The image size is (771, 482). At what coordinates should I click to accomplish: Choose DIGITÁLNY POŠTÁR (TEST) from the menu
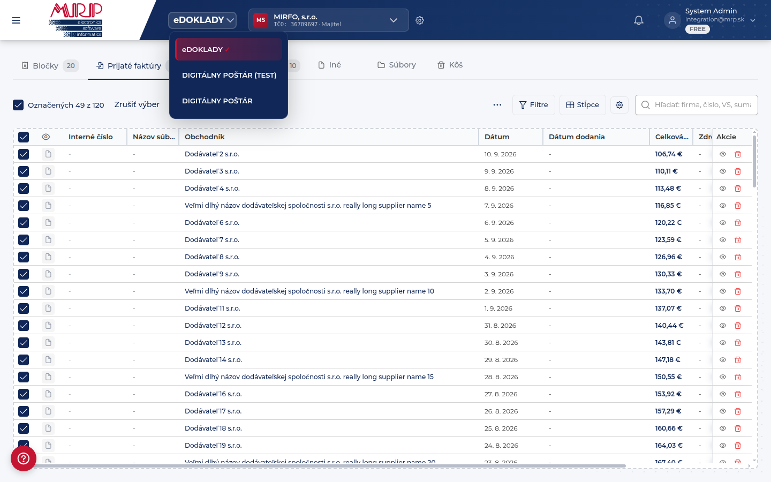click(x=229, y=76)
